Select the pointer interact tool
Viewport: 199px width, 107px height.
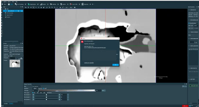26,7
